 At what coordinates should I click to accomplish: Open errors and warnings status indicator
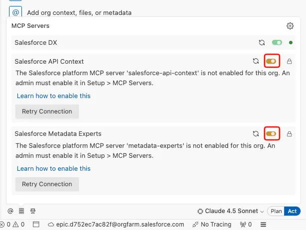[12, 225]
